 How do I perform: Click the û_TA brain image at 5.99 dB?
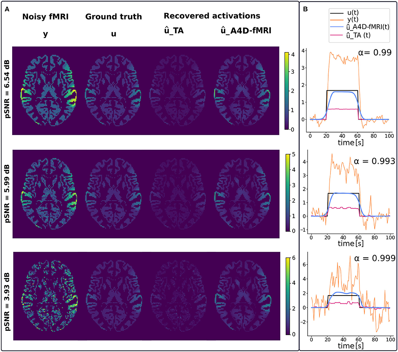178,194
